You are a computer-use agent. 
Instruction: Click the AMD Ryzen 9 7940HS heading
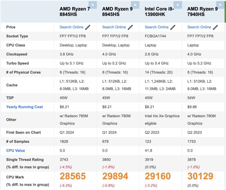coord(202,12)
